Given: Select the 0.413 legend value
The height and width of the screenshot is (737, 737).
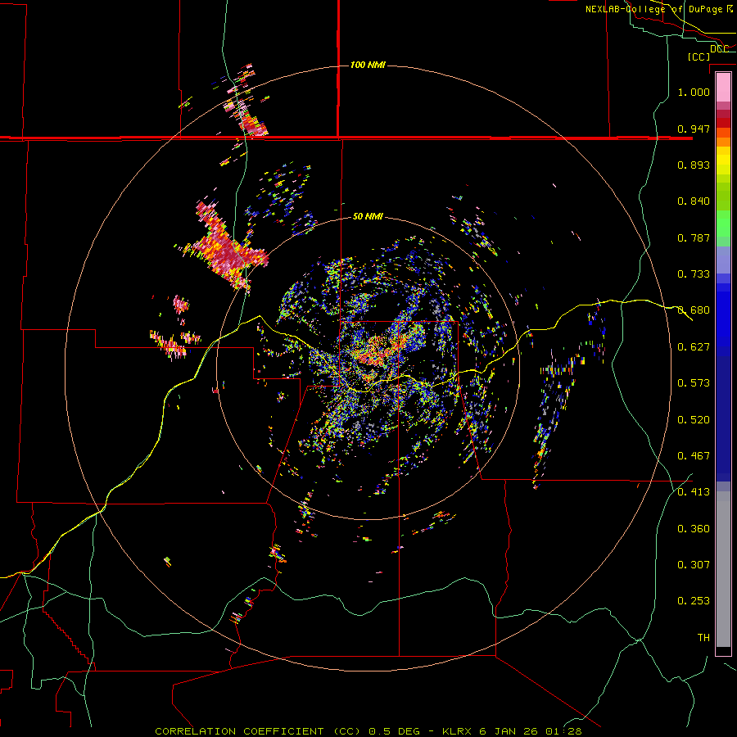Looking at the screenshot, I should pos(694,492).
